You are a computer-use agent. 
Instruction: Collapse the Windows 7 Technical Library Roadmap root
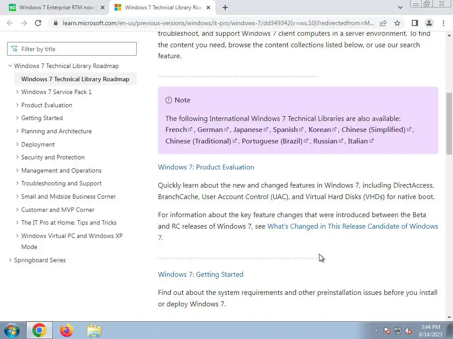[10, 66]
